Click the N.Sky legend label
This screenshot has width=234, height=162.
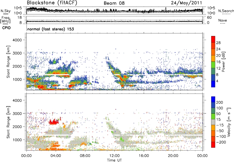(x=6, y=11)
